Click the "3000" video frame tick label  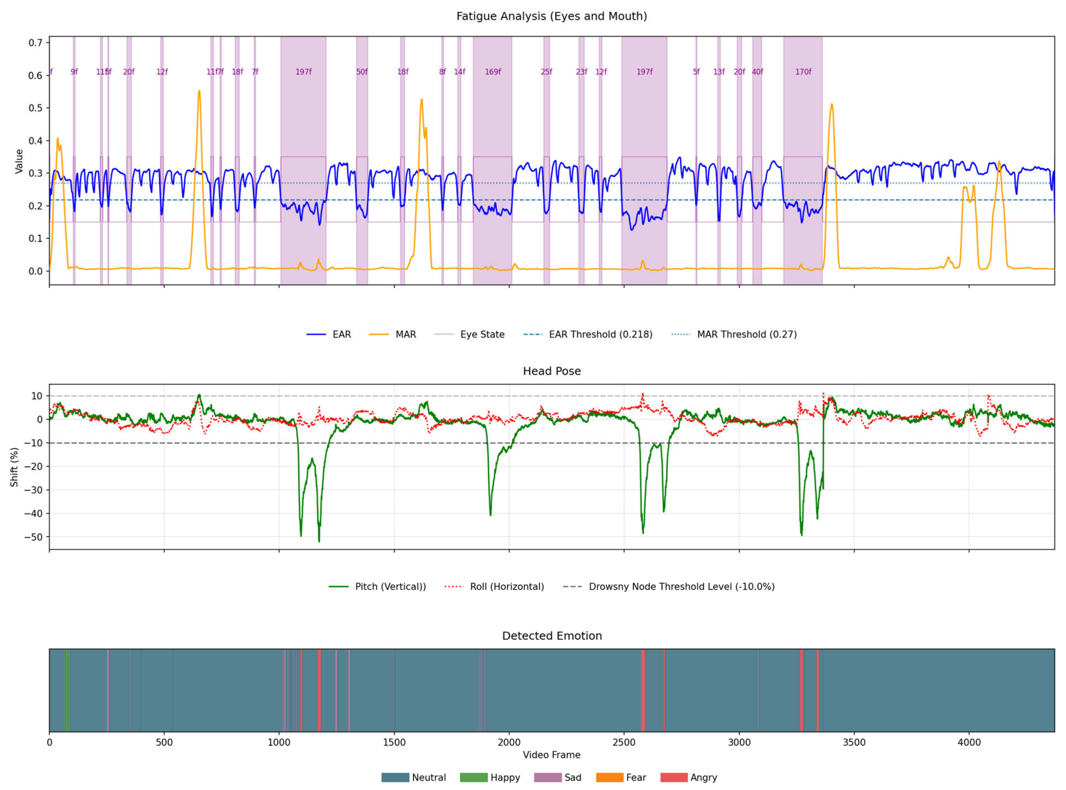click(x=739, y=743)
